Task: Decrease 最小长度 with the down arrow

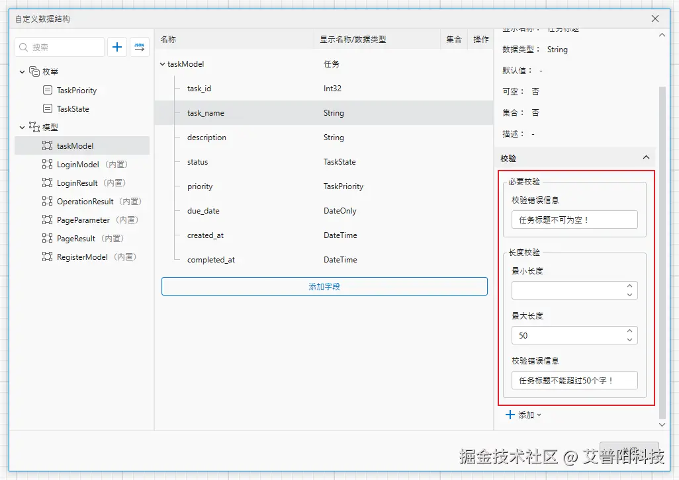Action: [x=629, y=295]
